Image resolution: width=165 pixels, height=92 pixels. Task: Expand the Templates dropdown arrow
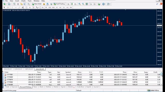[110, 4]
